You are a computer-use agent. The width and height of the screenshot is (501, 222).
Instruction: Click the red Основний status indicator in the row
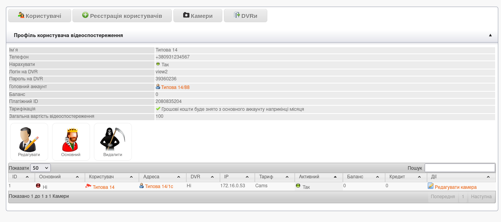tap(38, 186)
